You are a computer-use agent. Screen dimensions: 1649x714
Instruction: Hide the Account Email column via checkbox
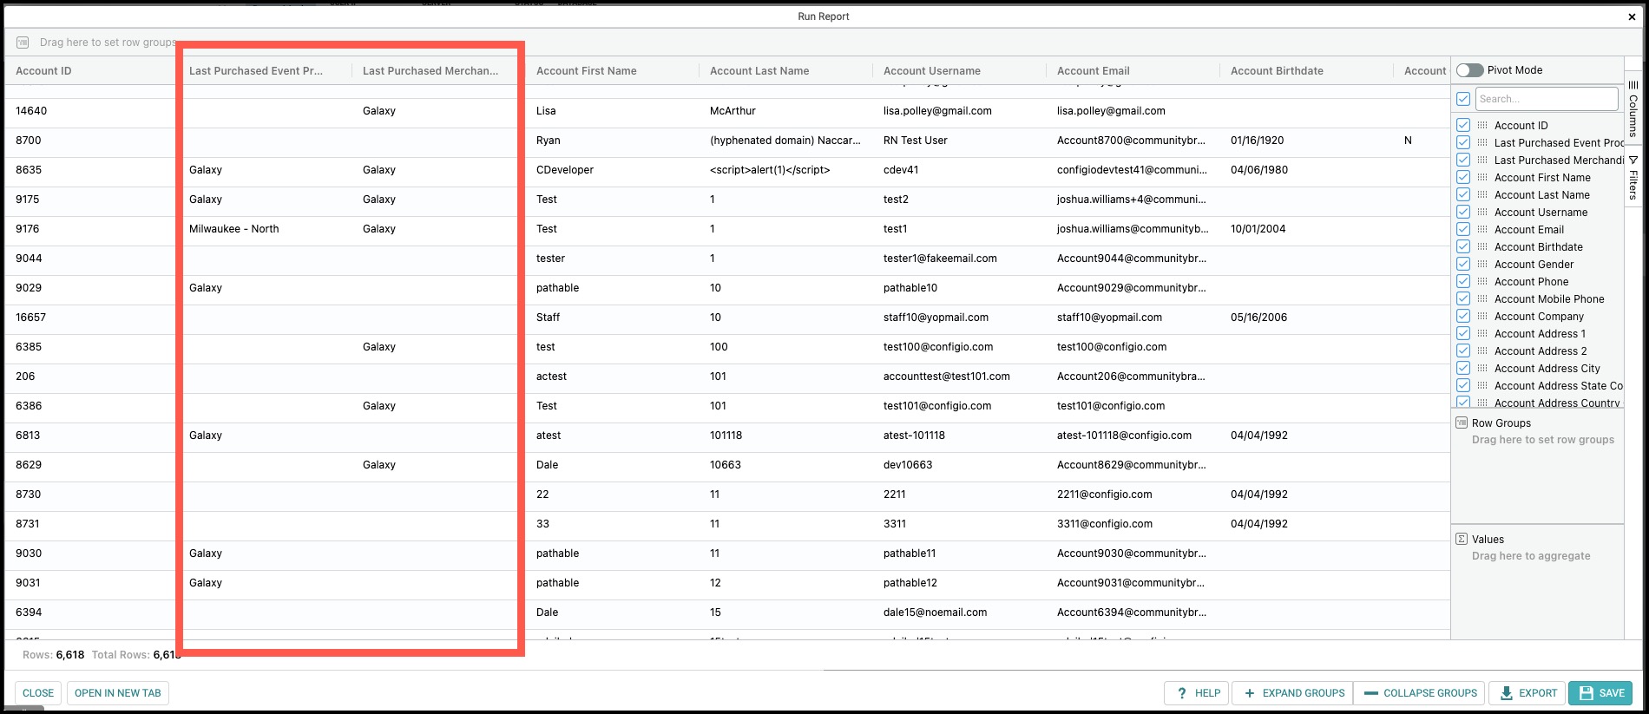pyautogui.click(x=1463, y=229)
